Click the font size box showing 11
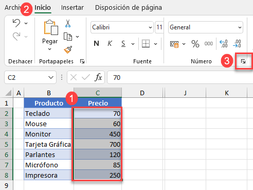Viewport: 253px width, 190px height. click(159, 27)
